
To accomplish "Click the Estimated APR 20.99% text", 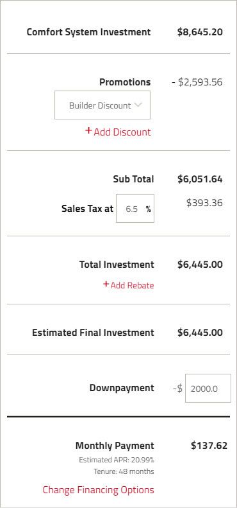I will (117, 460).
